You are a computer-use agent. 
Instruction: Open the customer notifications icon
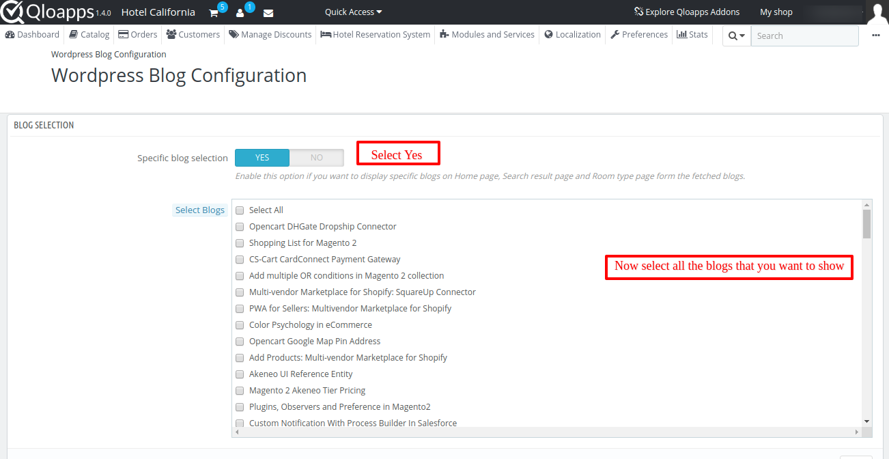point(240,13)
